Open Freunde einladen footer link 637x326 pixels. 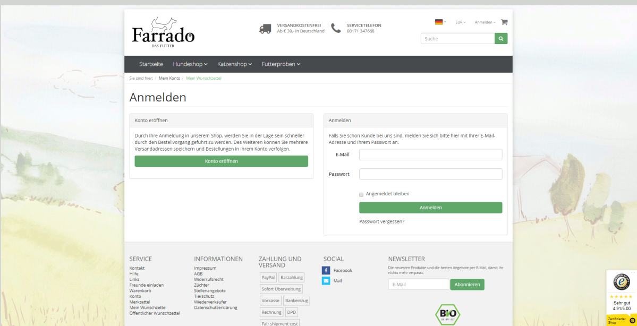coord(147,285)
